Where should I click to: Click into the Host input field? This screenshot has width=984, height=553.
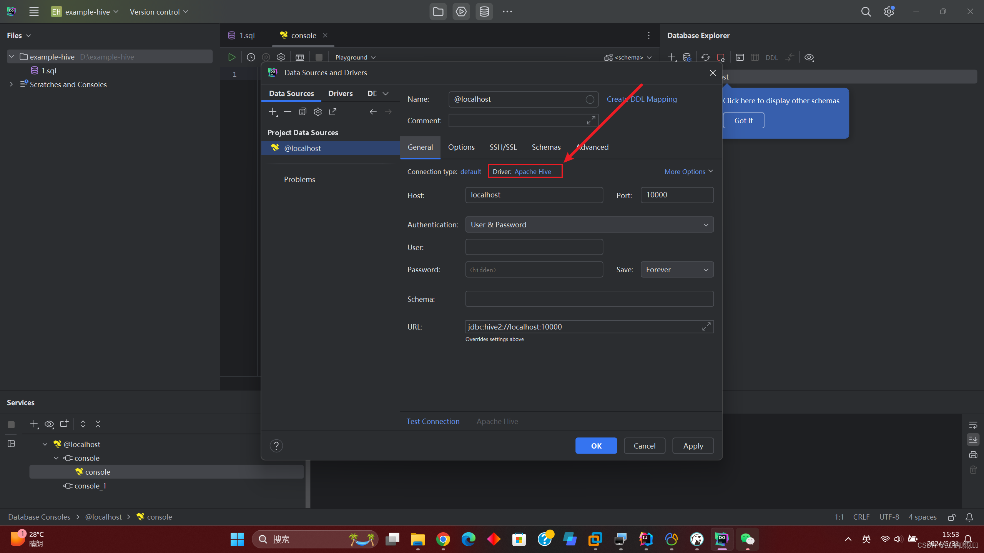534,195
